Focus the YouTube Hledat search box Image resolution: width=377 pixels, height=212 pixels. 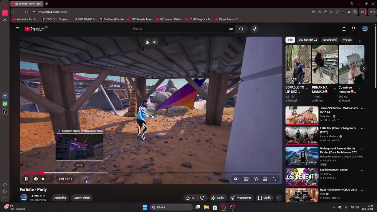coord(180,29)
